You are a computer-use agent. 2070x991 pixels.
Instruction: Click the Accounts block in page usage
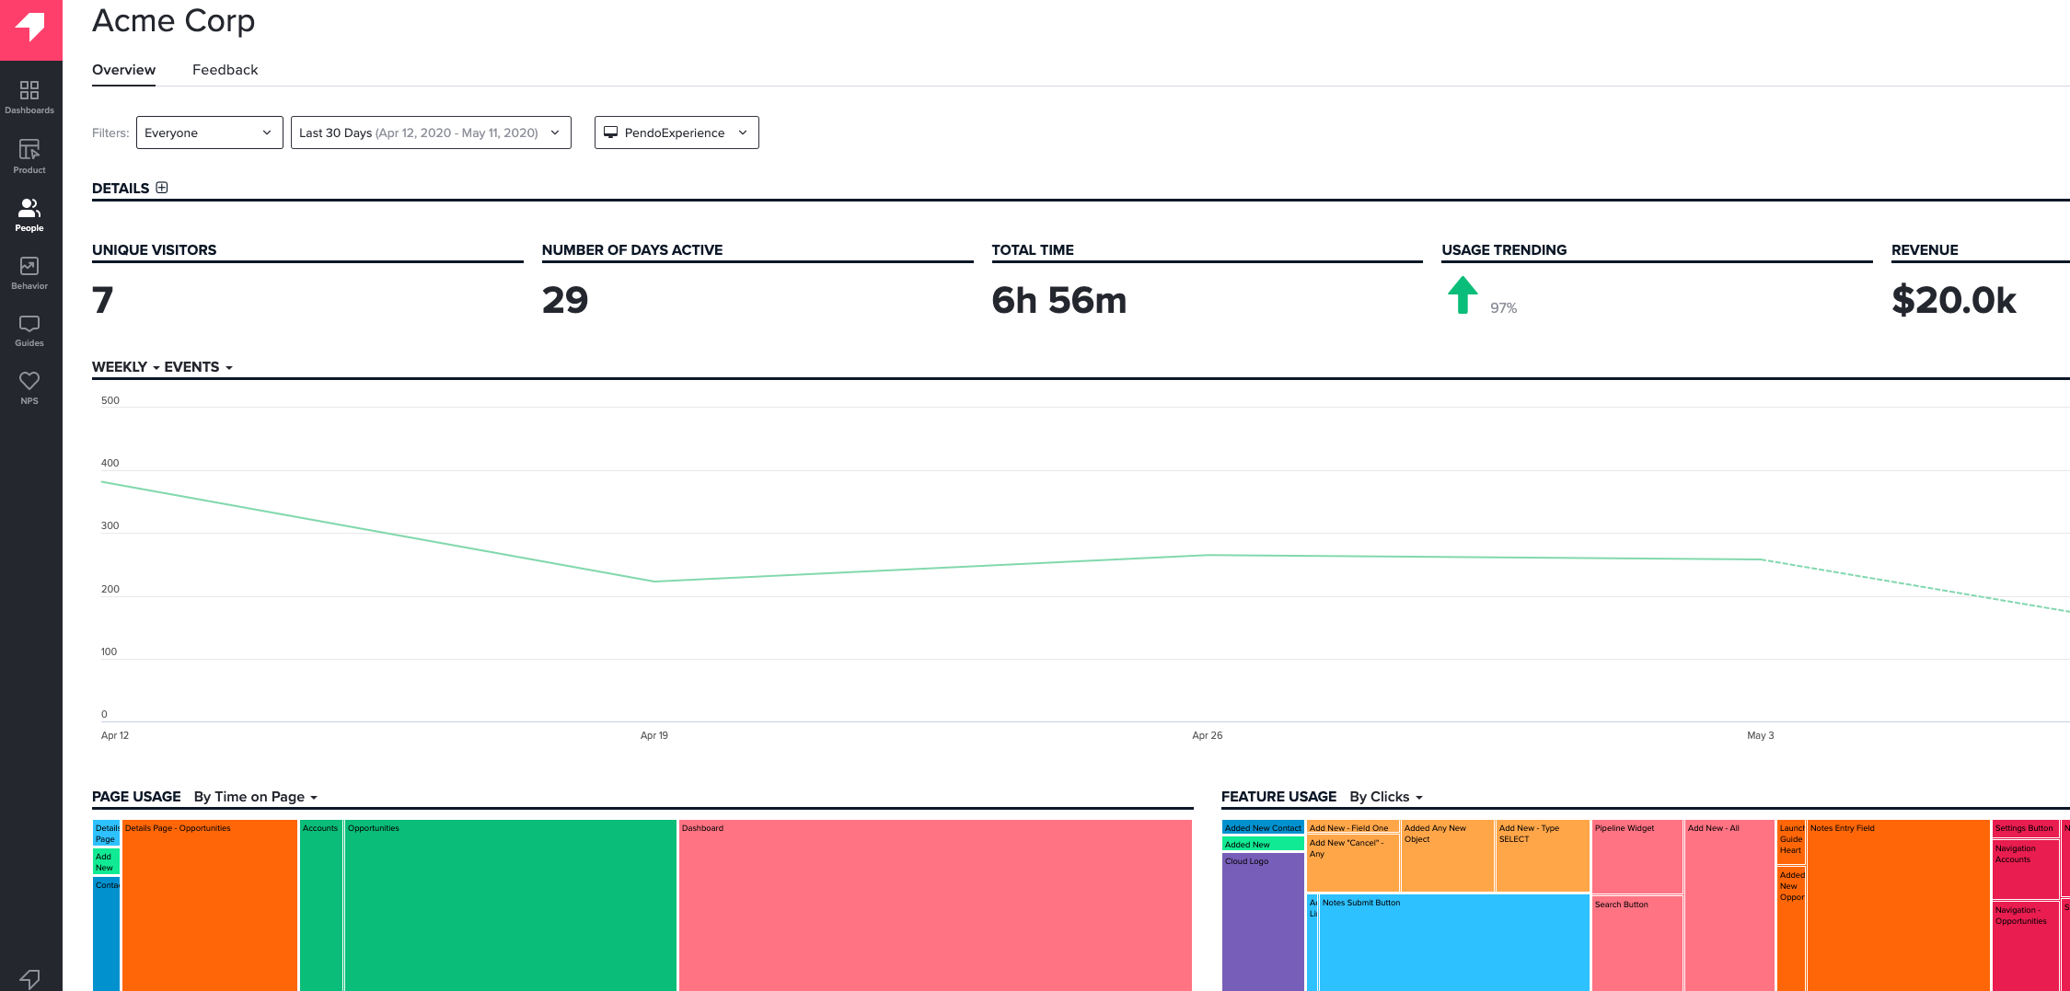click(x=321, y=905)
